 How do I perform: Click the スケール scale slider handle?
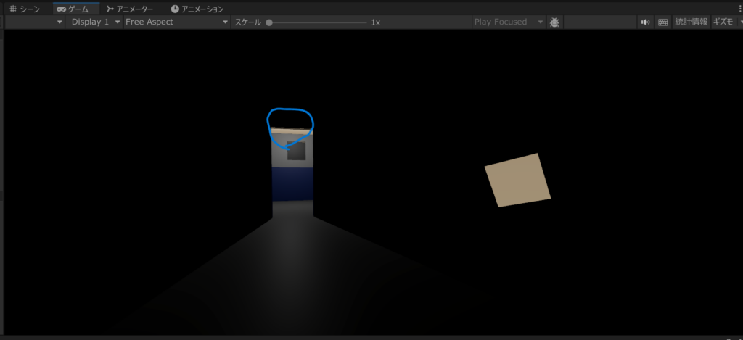[x=269, y=22]
